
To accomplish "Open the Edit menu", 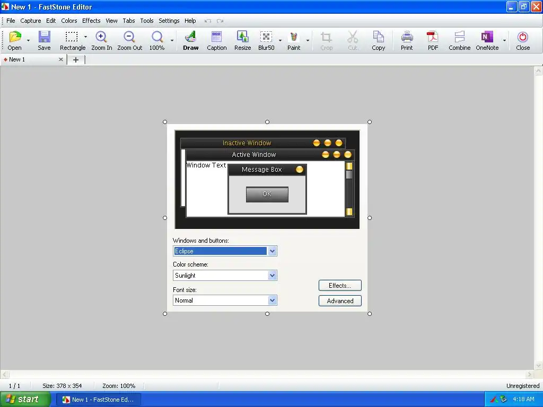I will tap(51, 21).
